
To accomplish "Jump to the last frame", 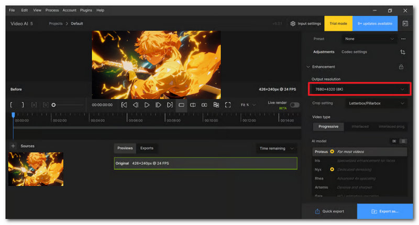I will (170, 105).
